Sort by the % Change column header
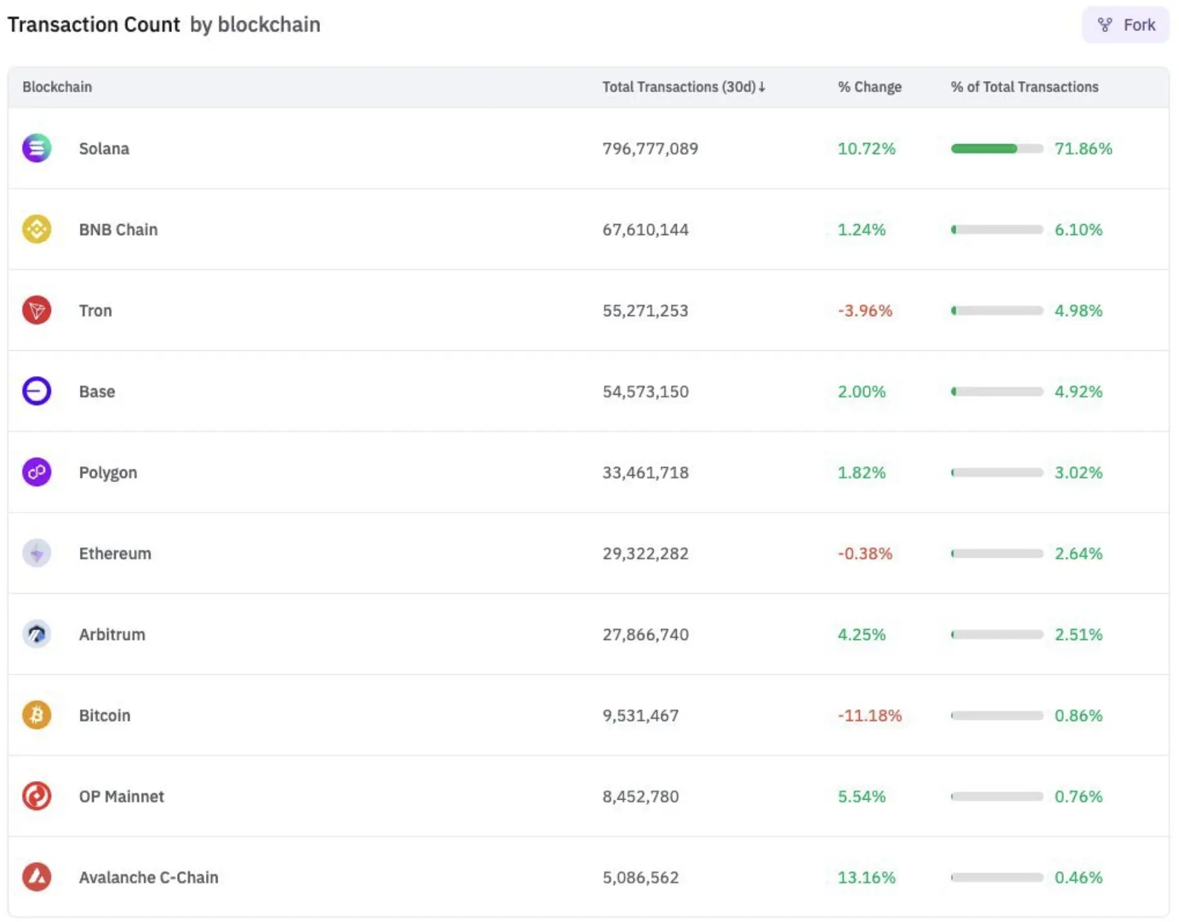Screen dimensions: 1179x922 tap(869, 87)
